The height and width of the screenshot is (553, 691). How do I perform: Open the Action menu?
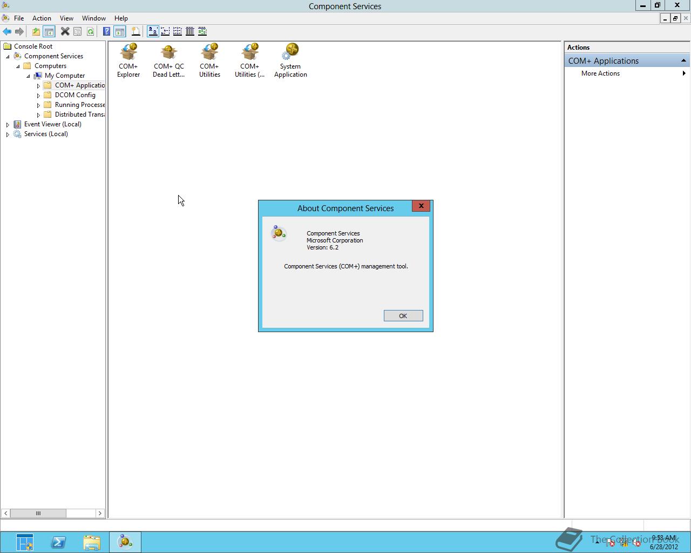pyautogui.click(x=42, y=18)
